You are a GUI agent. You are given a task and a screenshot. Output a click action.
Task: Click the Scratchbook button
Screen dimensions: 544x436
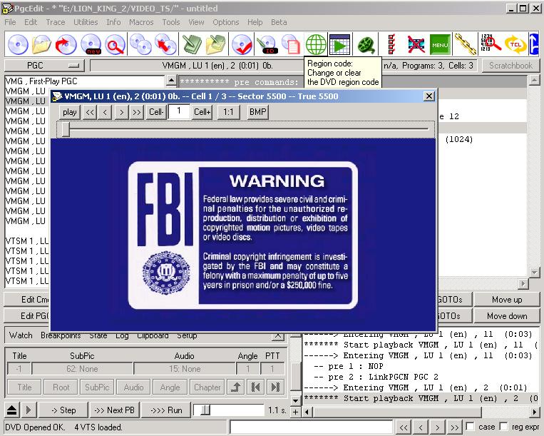(x=510, y=65)
